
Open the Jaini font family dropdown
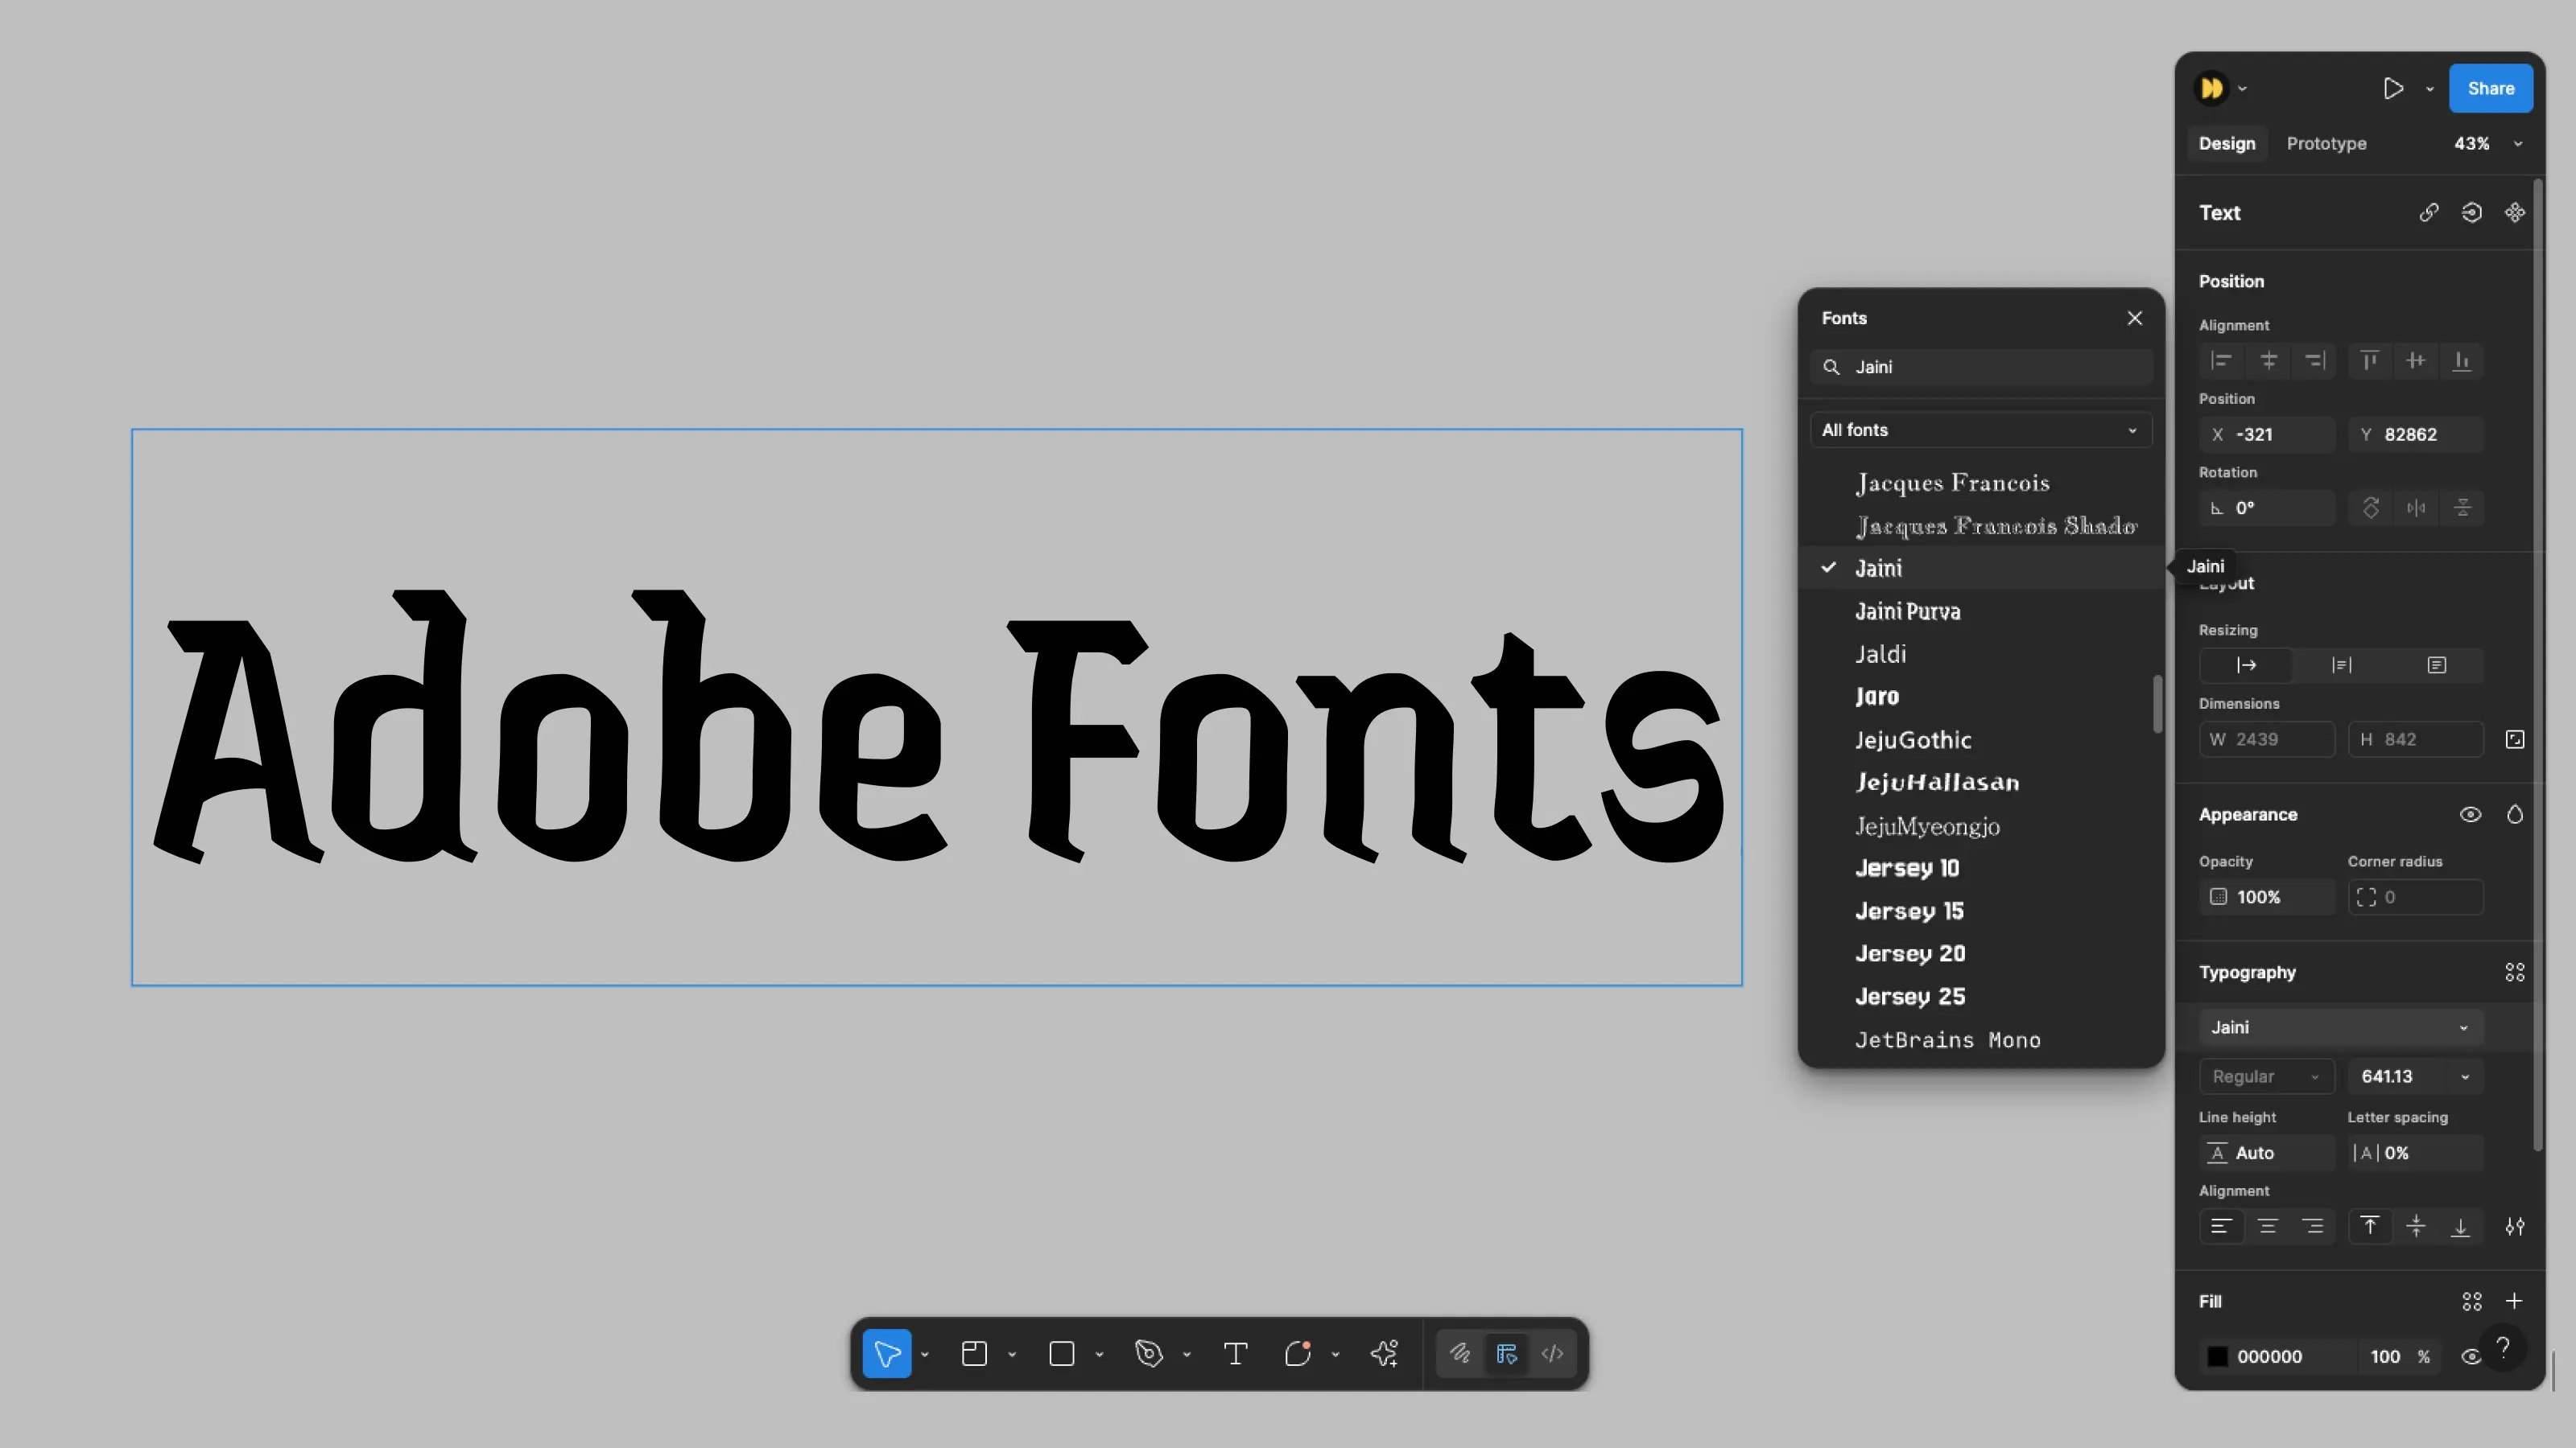[x=2341, y=1028]
